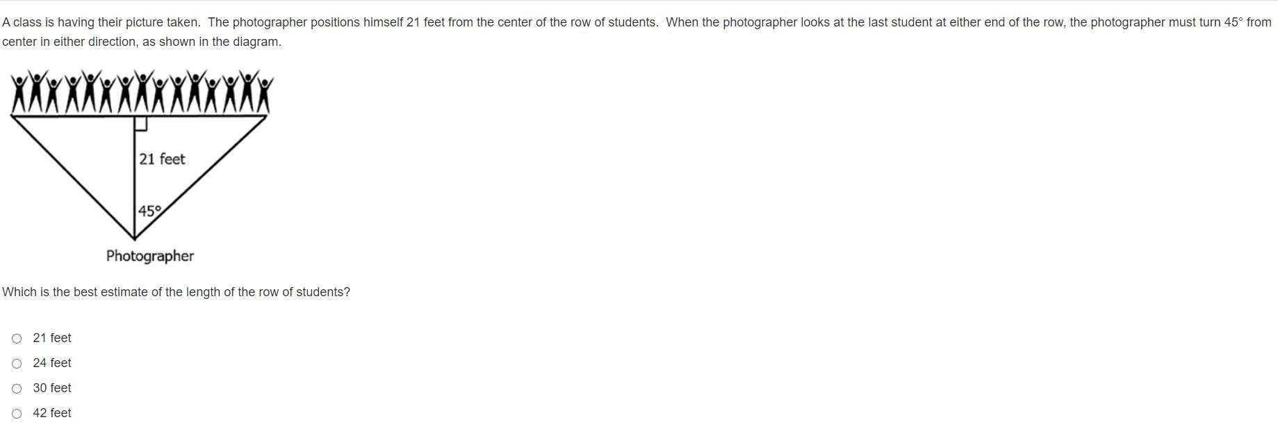
Task: Click the row of students illustration
Action: [142, 92]
